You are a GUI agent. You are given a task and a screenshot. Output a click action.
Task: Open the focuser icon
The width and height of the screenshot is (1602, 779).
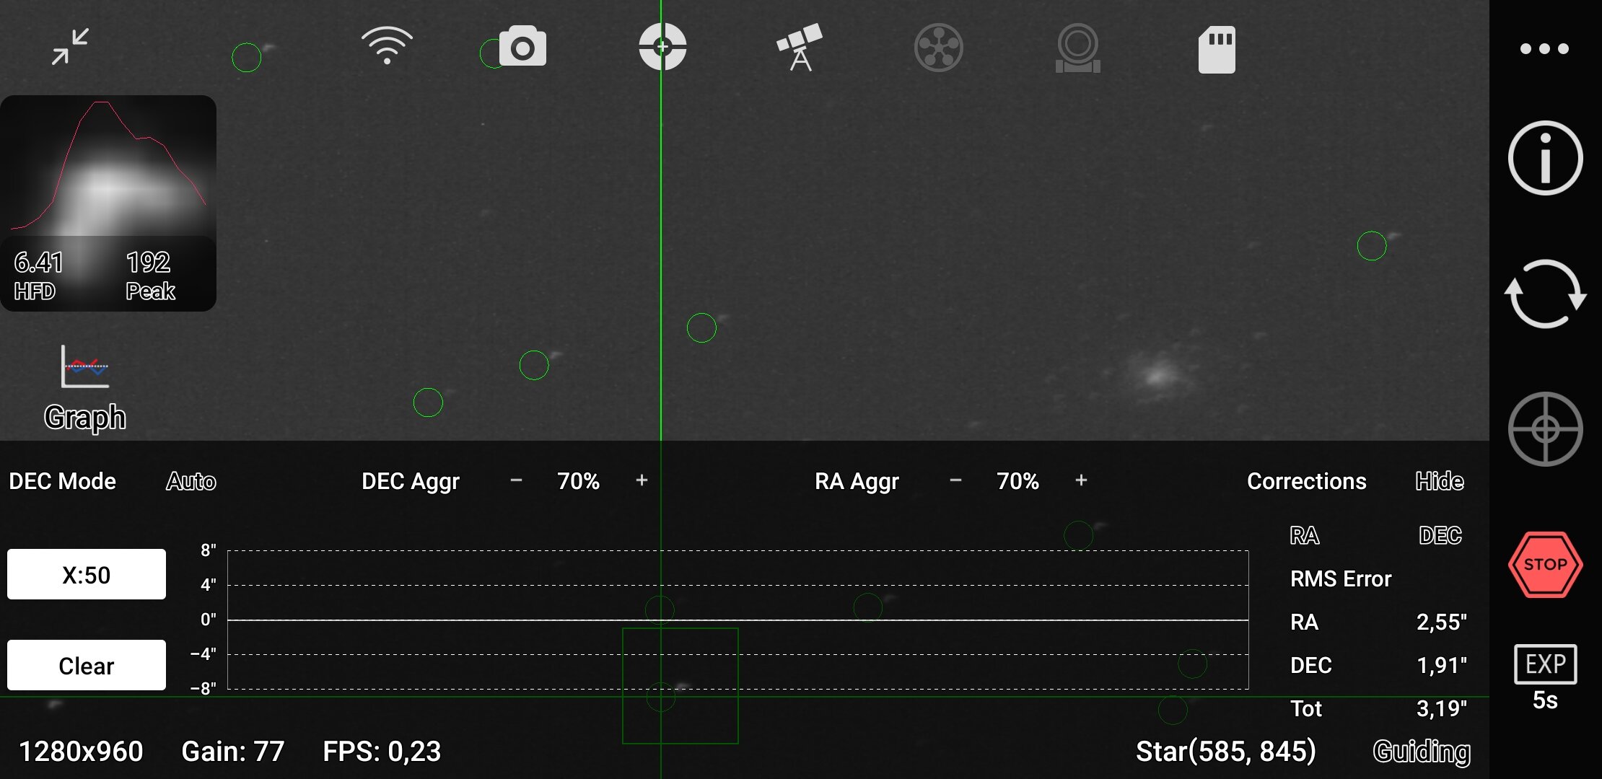[x=1077, y=48]
